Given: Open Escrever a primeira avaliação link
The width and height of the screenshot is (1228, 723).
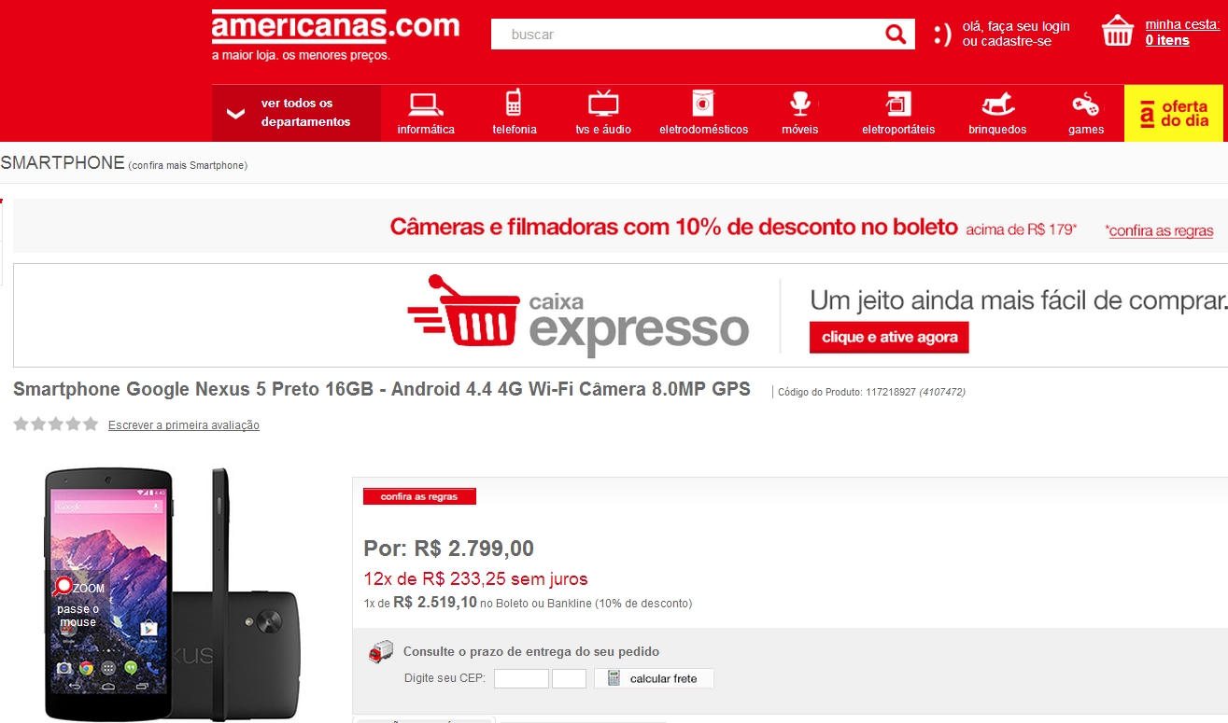Looking at the screenshot, I should pyautogui.click(x=184, y=425).
